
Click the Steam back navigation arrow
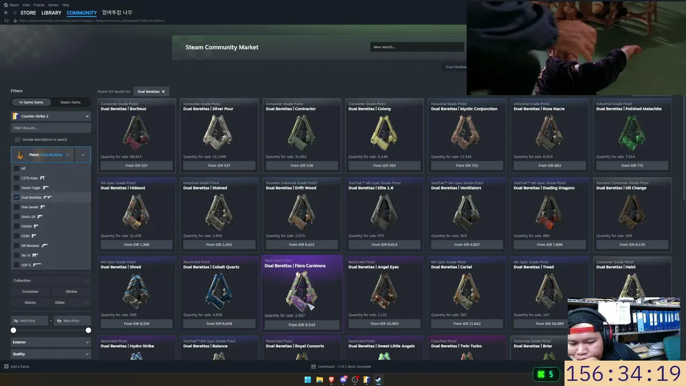click(6, 13)
